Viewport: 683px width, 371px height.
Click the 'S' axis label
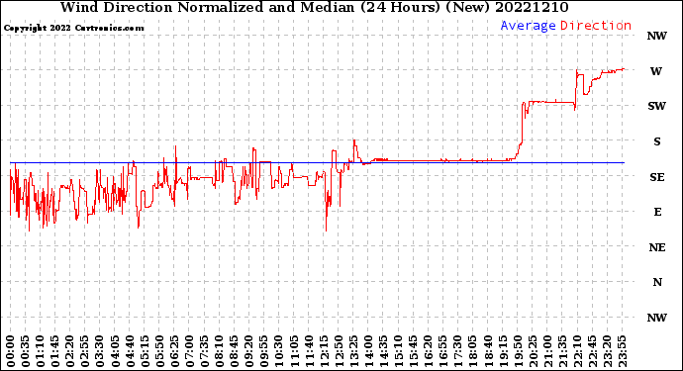(x=657, y=141)
